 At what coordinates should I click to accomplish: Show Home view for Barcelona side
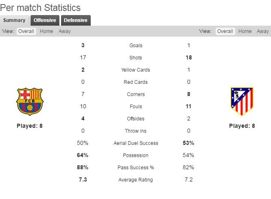coord(46,31)
